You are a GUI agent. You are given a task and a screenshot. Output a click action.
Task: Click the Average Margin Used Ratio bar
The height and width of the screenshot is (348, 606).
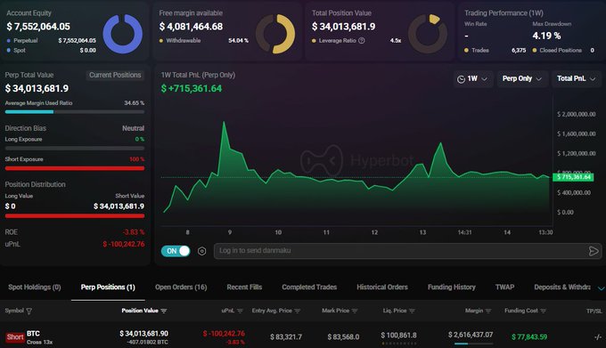coord(75,112)
